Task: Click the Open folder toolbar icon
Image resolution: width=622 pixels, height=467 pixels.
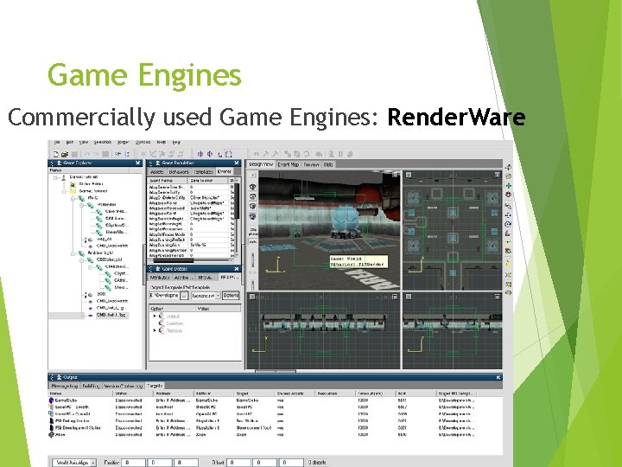Action: (x=65, y=154)
